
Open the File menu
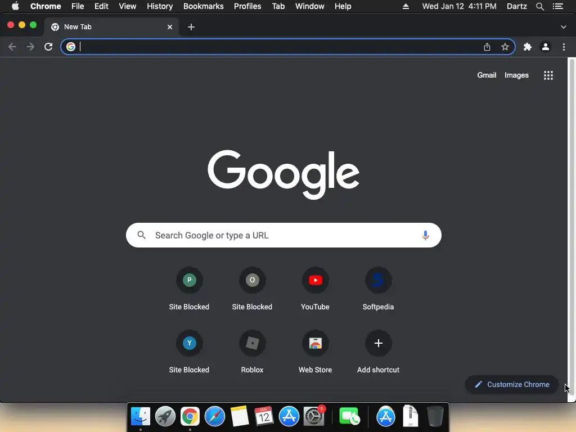(78, 6)
